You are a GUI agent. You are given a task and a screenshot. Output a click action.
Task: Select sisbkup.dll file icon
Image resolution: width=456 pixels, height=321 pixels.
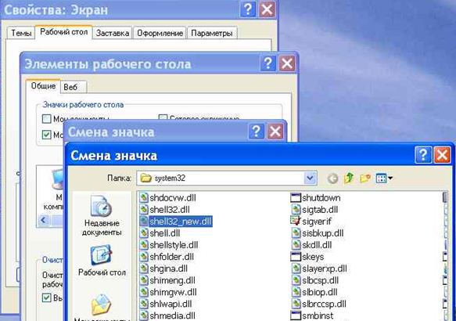click(296, 233)
